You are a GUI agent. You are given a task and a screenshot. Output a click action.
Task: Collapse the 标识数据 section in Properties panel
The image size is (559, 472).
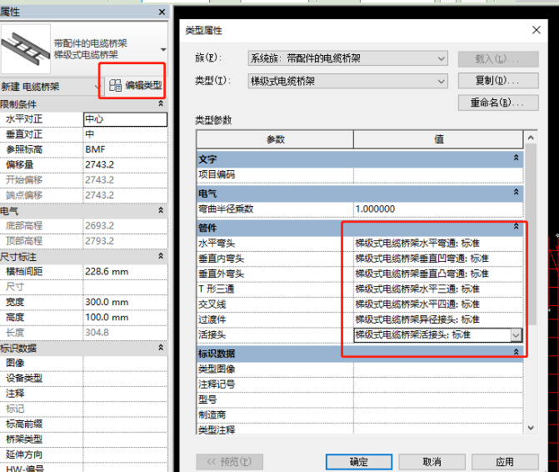tap(161, 347)
